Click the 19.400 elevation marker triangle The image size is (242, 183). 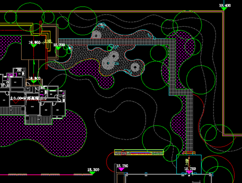click(224, 9)
